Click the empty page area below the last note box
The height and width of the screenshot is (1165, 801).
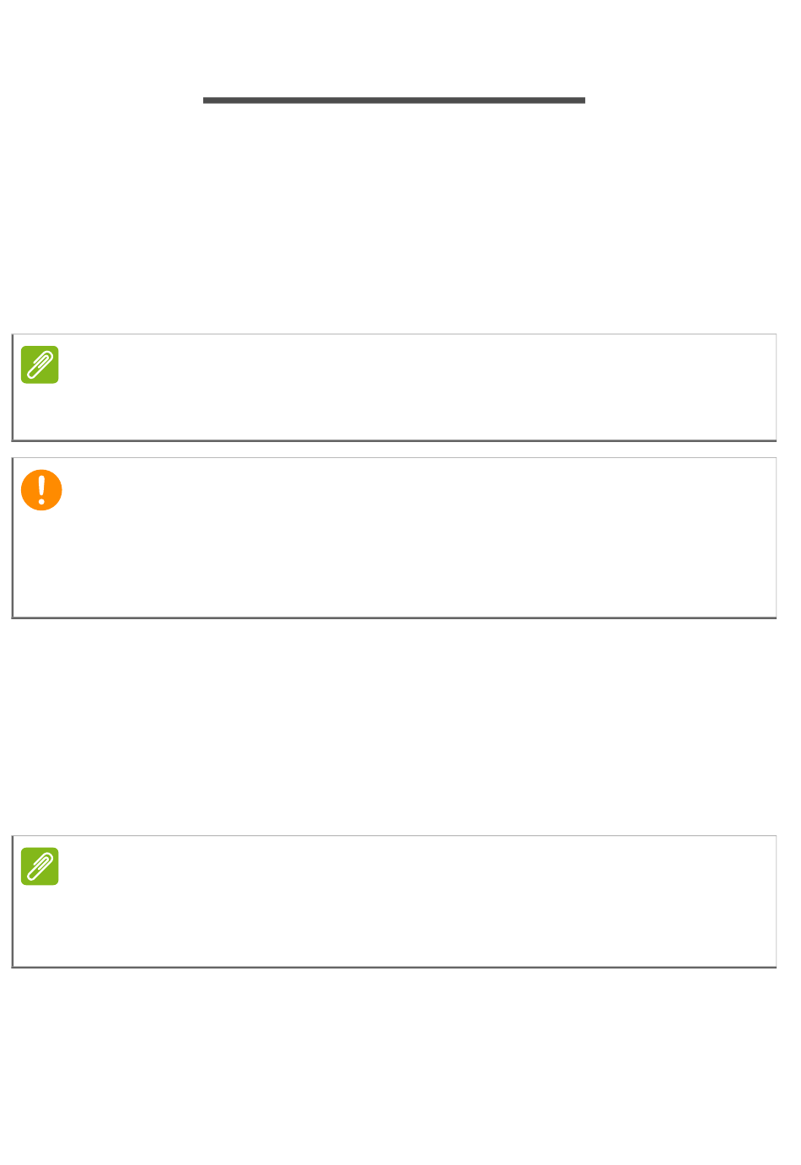pyautogui.click(x=394, y=1063)
